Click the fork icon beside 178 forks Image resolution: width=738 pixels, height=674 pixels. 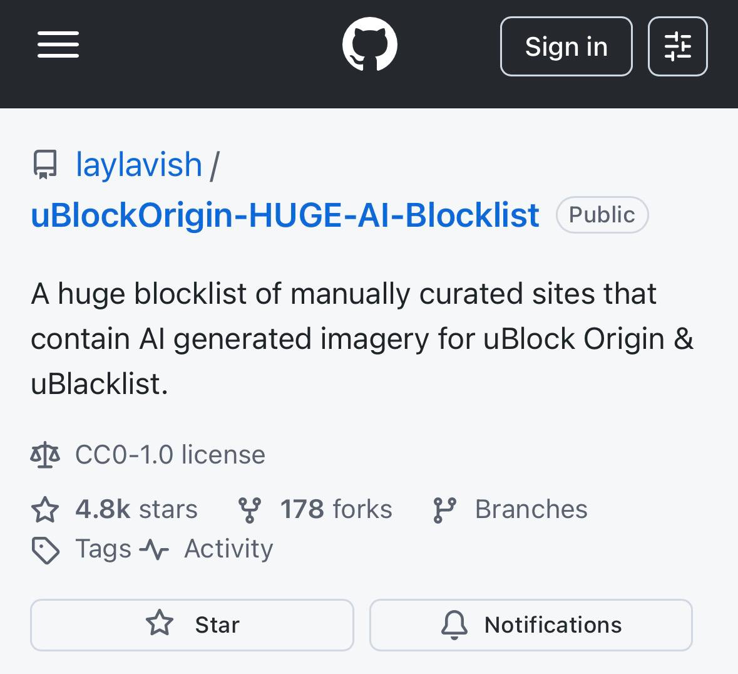click(249, 510)
